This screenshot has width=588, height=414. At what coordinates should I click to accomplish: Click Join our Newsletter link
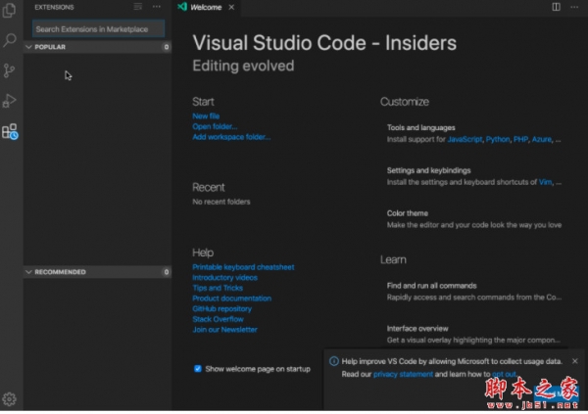pyautogui.click(x=225, y=330)
